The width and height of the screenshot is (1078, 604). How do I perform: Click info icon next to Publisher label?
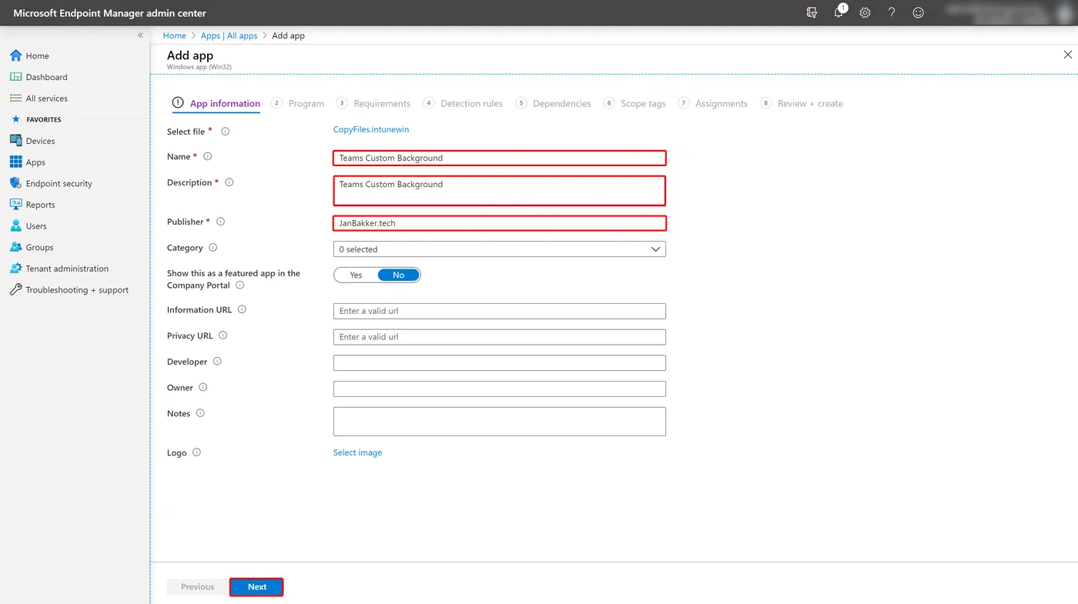tap(220, 222)
